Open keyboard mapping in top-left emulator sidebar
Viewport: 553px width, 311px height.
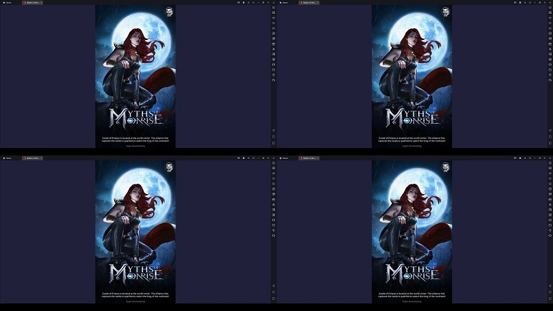[x=274, y=12]
